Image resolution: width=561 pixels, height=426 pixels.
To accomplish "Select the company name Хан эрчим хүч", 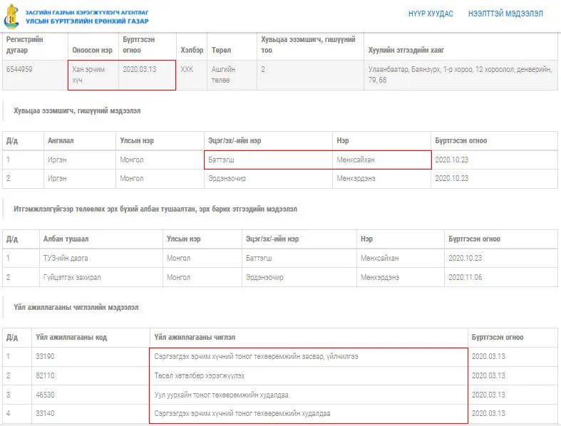I will click(88, 75).
